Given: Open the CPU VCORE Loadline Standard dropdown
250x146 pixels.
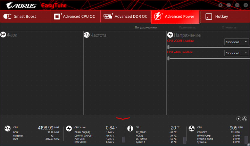Looking at the screenshot, I should coord(236,42).
